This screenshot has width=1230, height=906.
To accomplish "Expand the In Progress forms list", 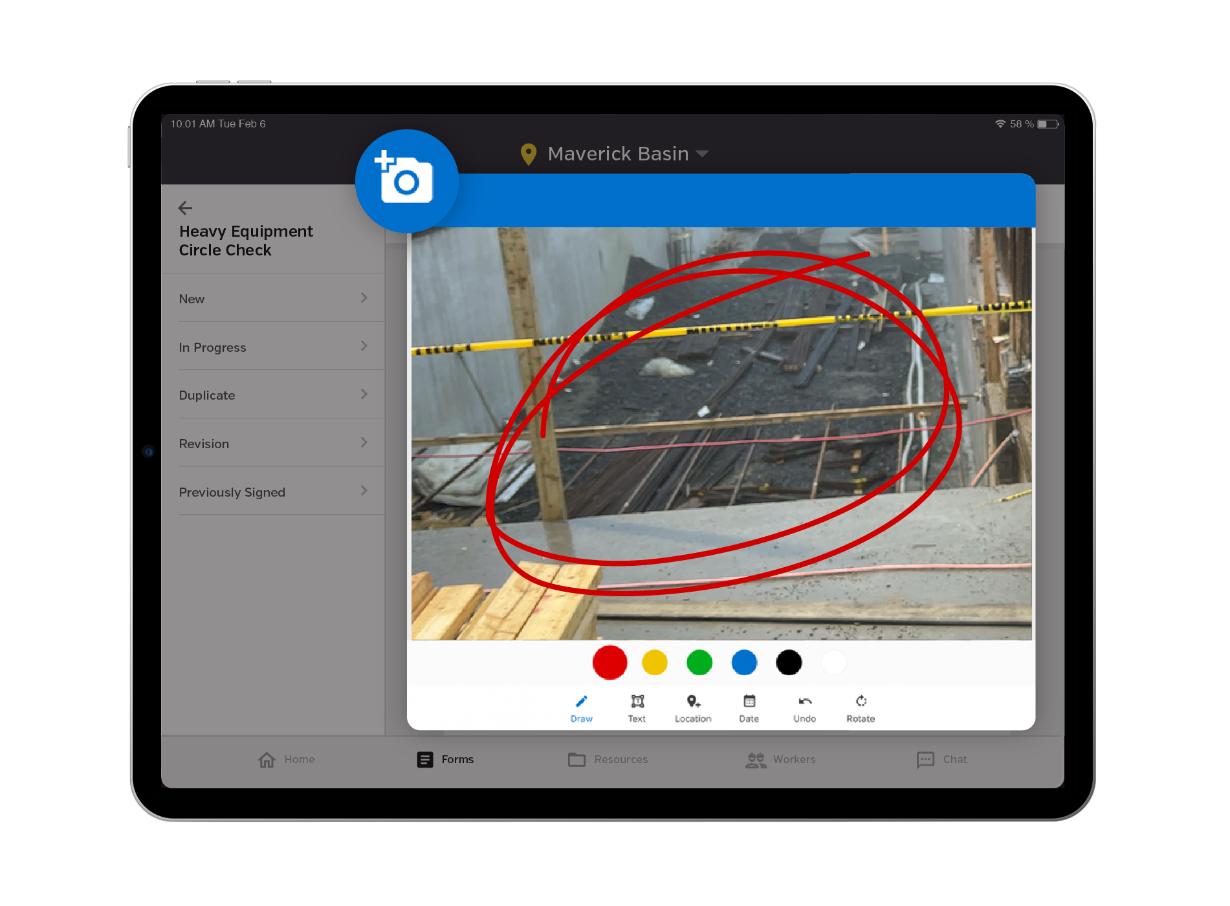I will coord(272,347).
